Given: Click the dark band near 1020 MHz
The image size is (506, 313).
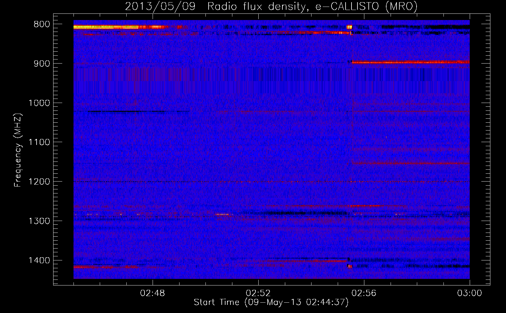Looking at the screenshot, I should (x=131, y=111).
